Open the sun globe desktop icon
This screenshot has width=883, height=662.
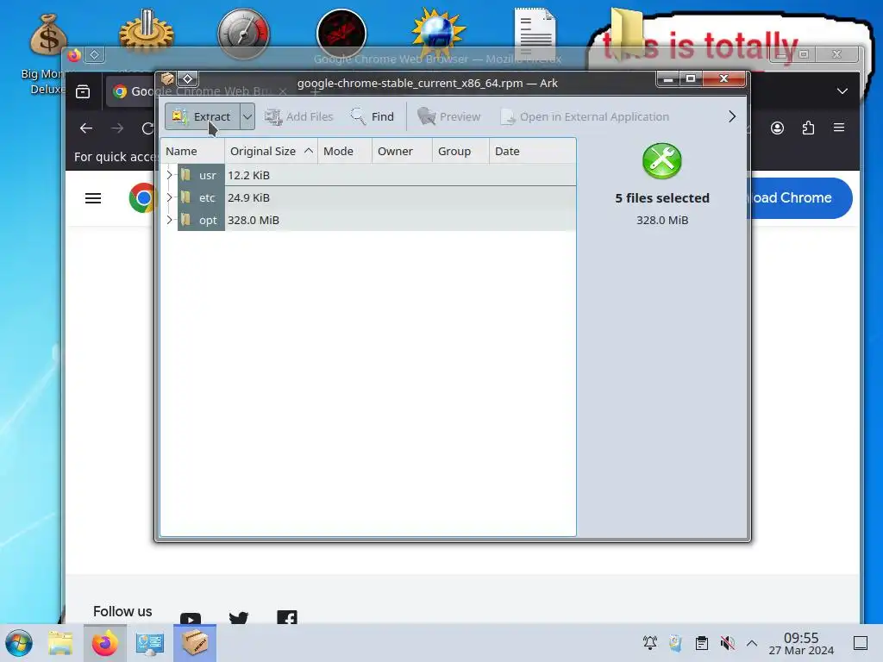pos(438,34)
